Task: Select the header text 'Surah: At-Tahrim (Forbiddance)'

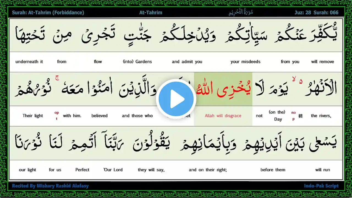Action: [x=48, y=13]
